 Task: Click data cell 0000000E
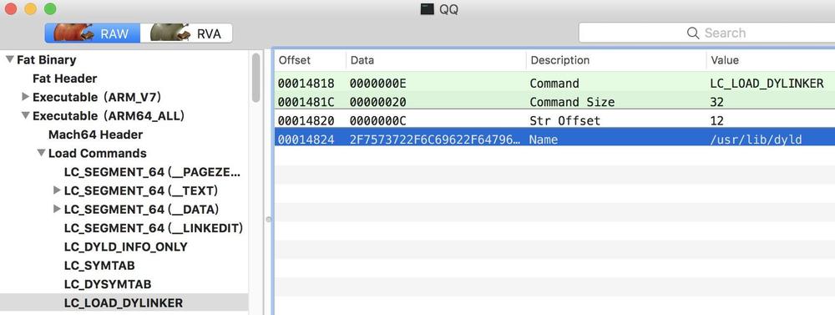(378, 84)
